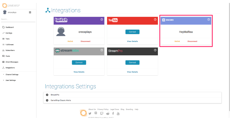Open help icon on Discord card
230x119 pixels.
[x=209, y=20]
